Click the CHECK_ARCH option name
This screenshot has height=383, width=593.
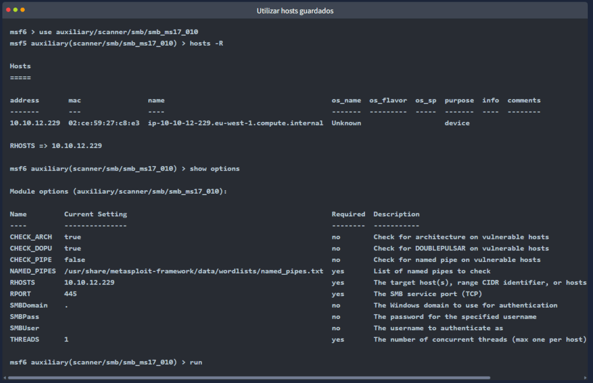[x=31, y=237]
